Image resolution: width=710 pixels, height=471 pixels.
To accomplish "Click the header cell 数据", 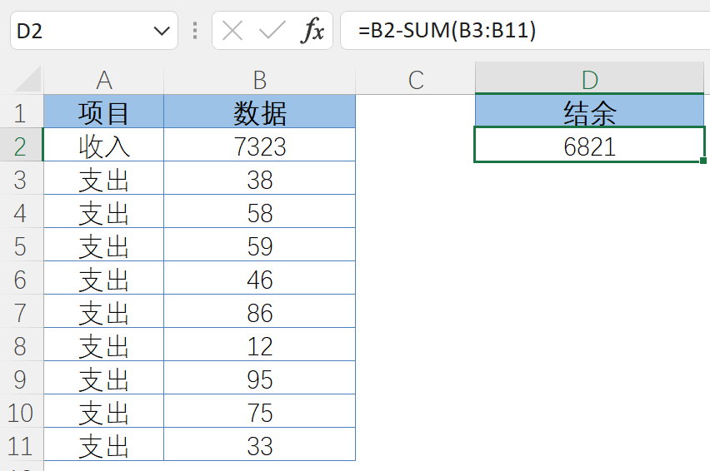I will (x=259, y=112).
